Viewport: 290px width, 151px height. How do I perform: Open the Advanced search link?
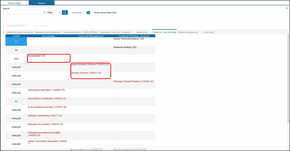[77, 13]
